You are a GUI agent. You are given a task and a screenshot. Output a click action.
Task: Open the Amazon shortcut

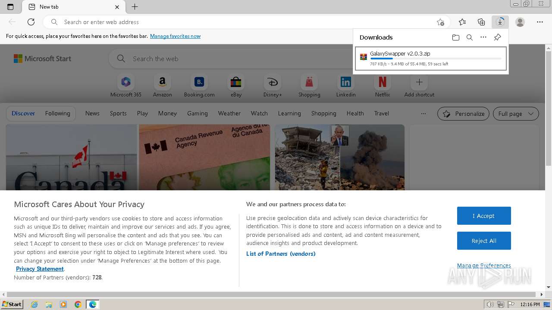tap(163, 86)
